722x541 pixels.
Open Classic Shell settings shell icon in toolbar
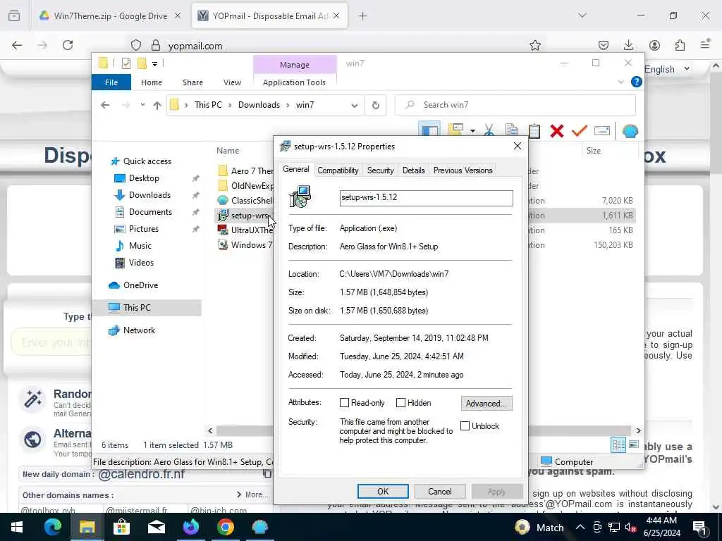coord(630,131)
